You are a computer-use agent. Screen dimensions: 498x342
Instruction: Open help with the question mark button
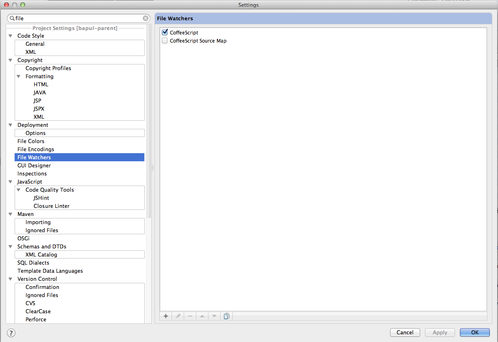coord(11,333)
